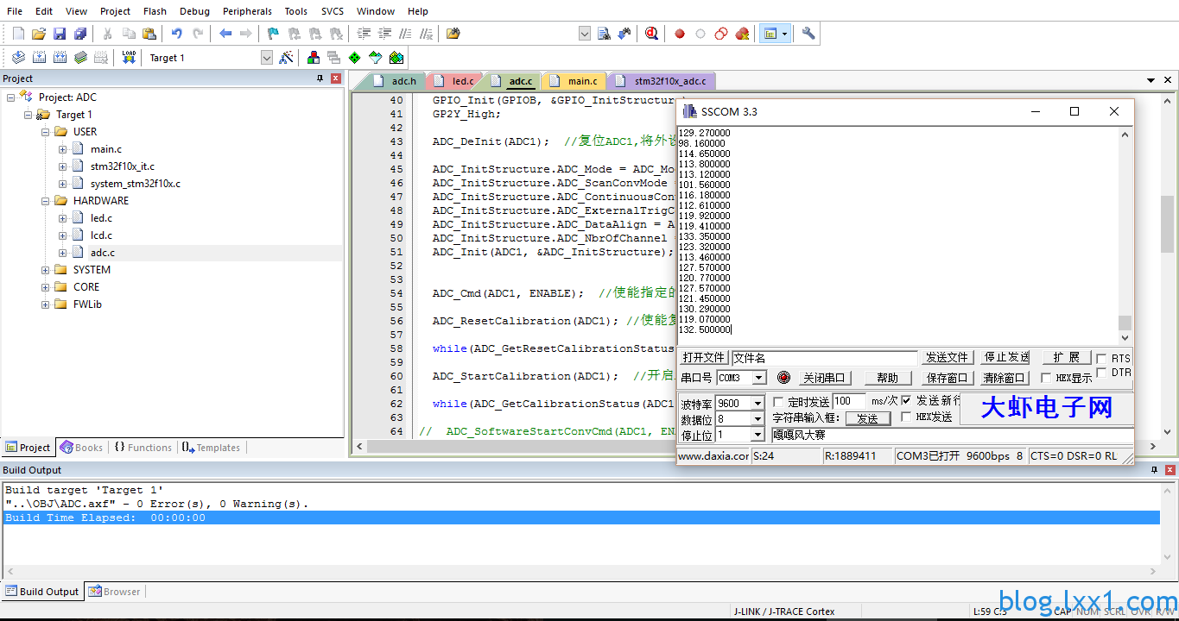Click the Window layout icon
The height and width of the screenshot is (621, 1179).
[770, 34]
